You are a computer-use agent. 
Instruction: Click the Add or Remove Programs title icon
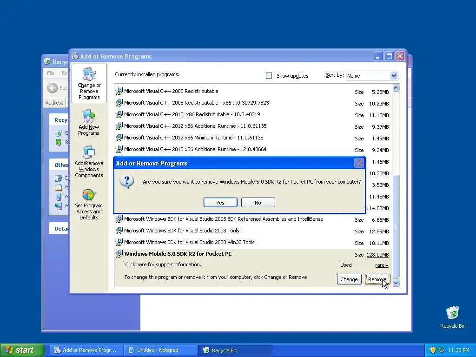click(75, 56)
